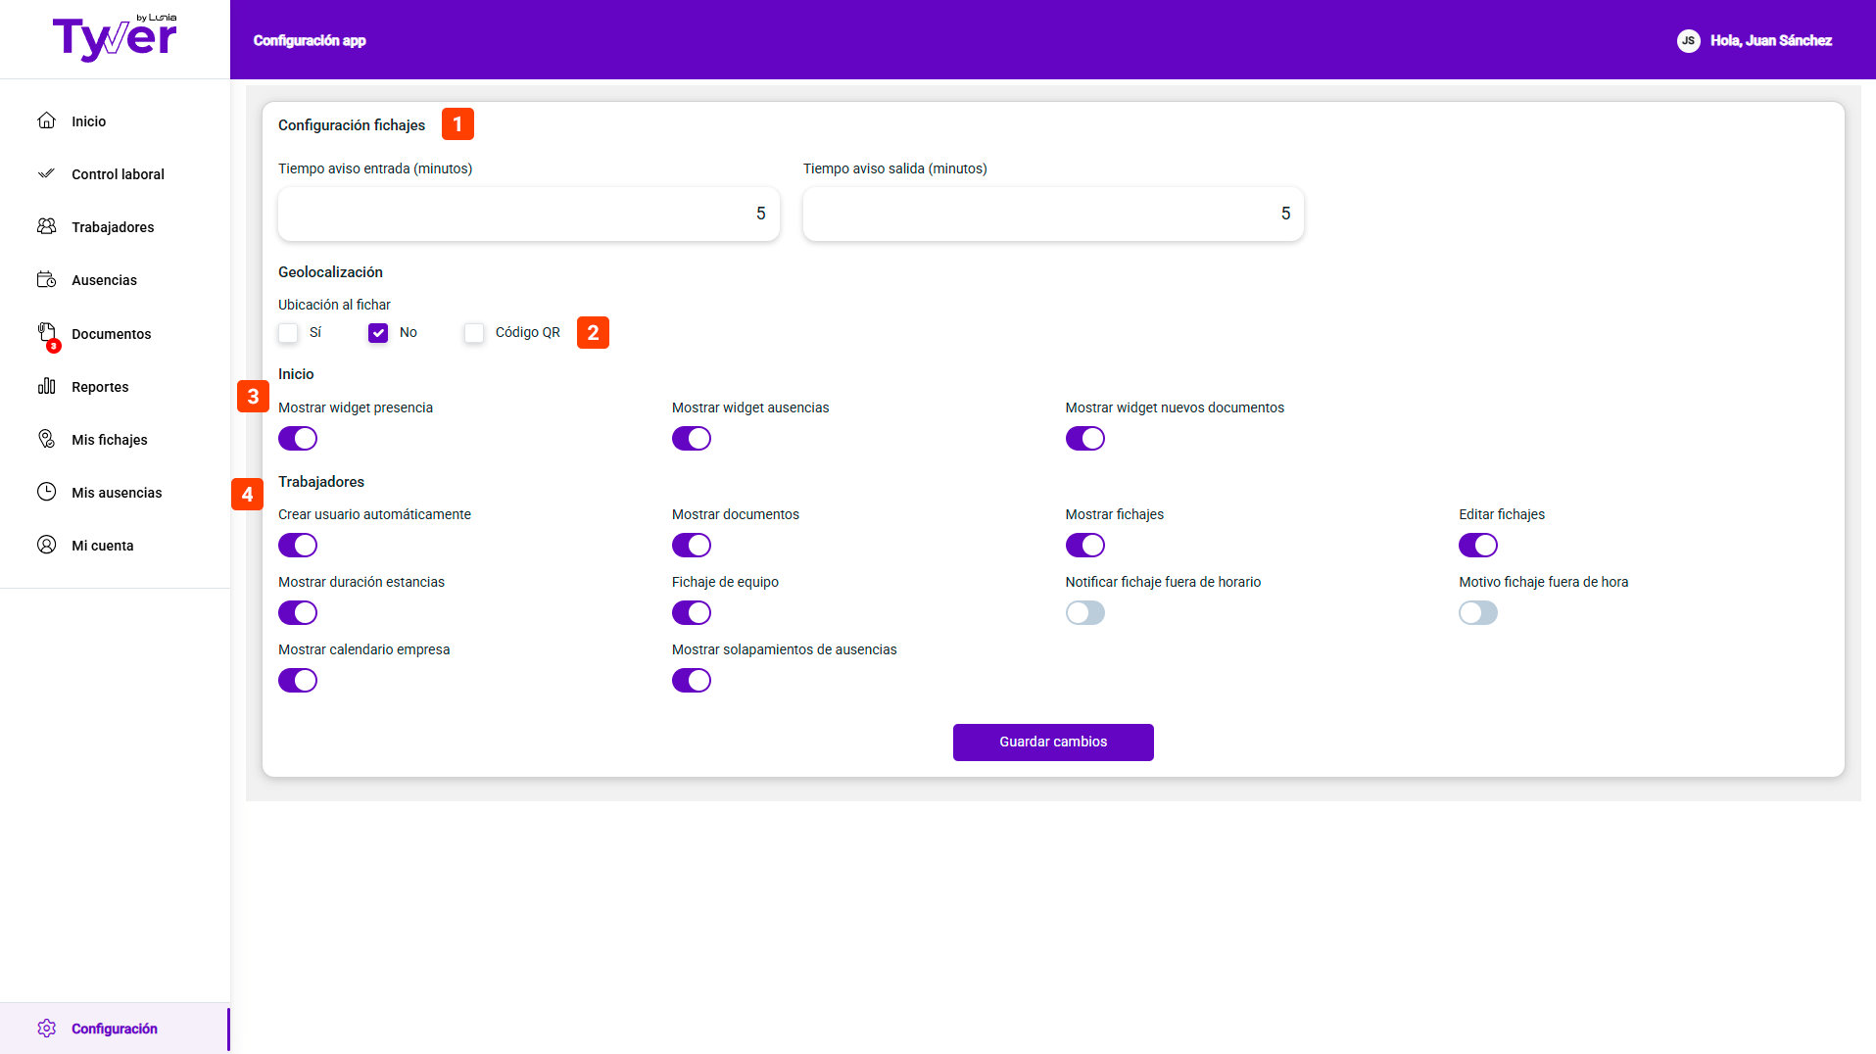The image size is (1876, 1054).
Task: Click the Trabajadores people icon
Action: tap(46, 226)
